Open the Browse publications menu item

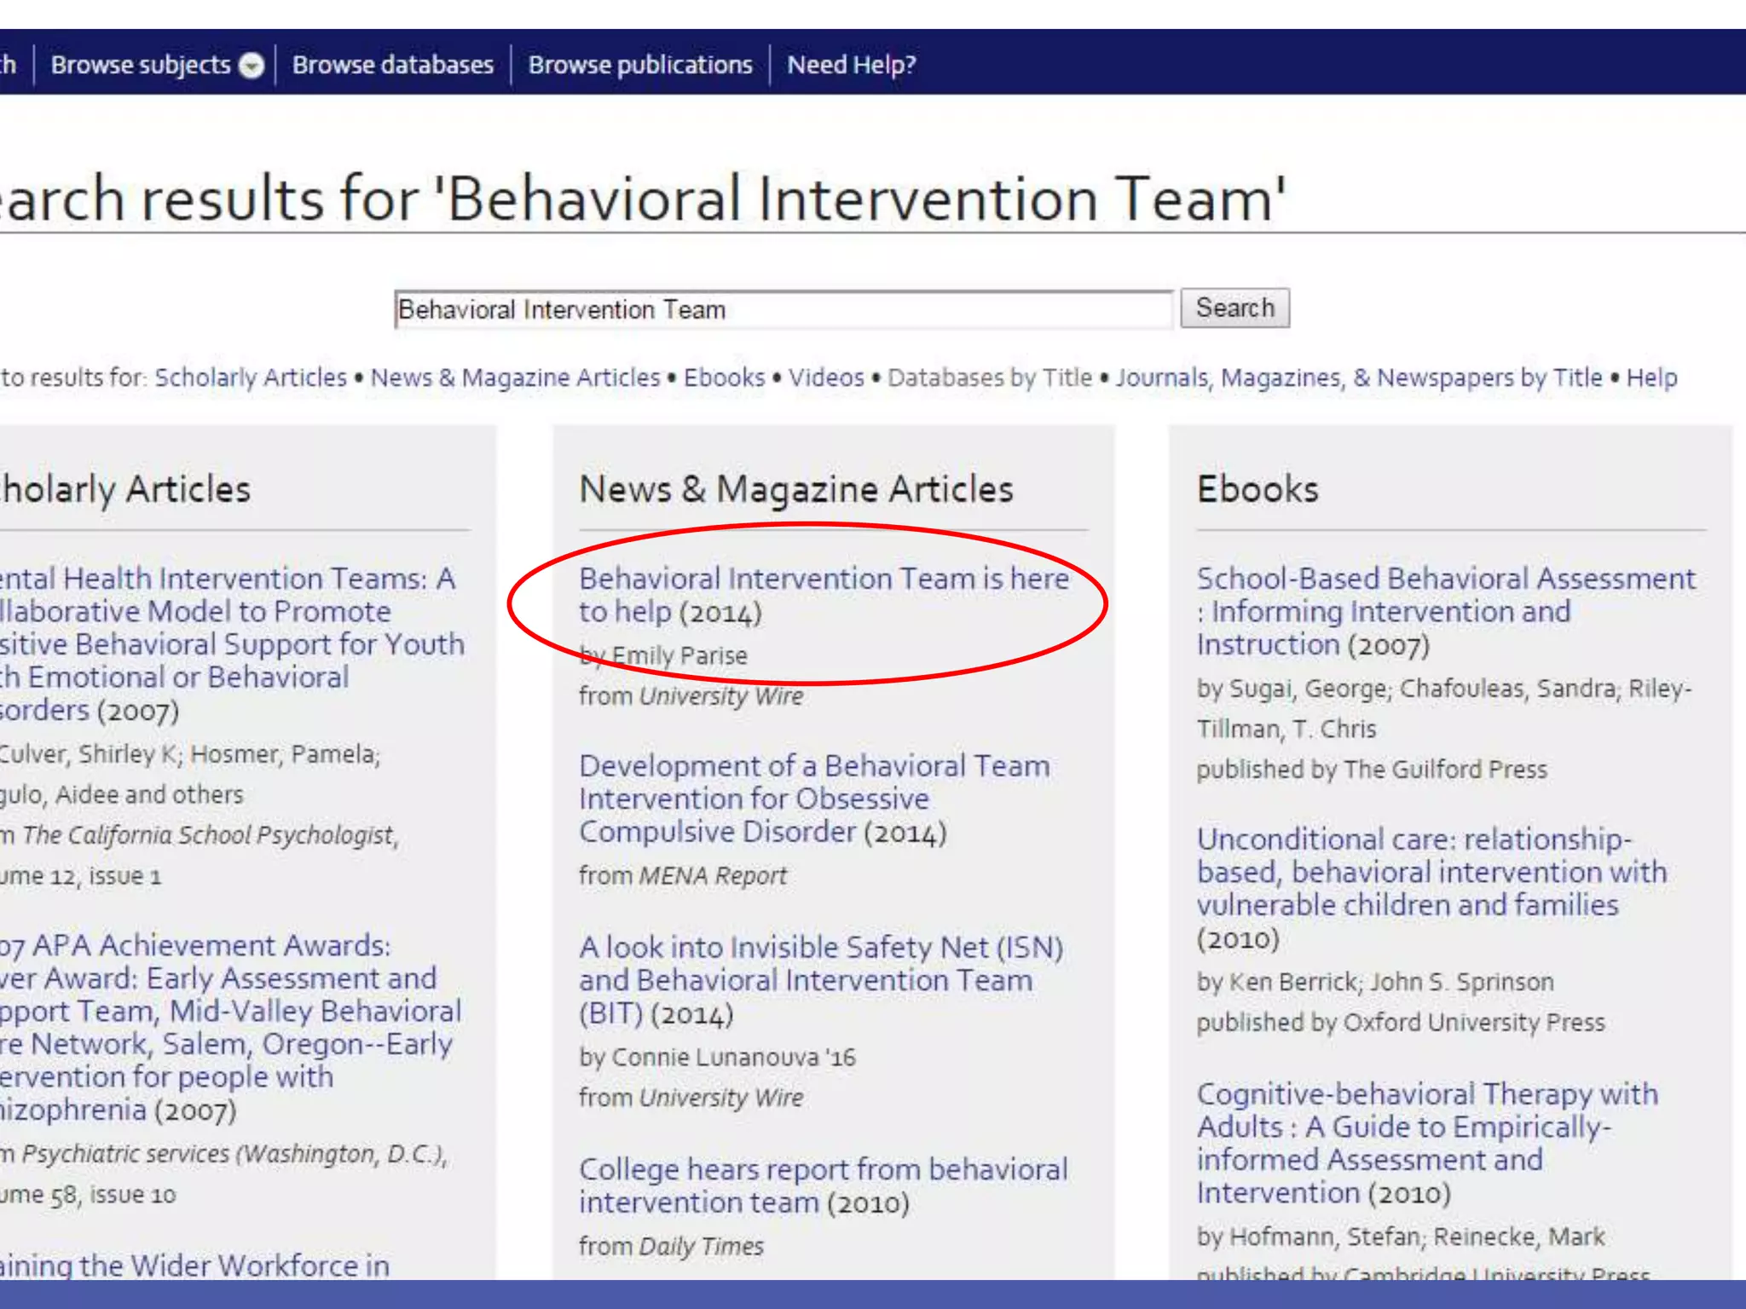coord(639,66)
